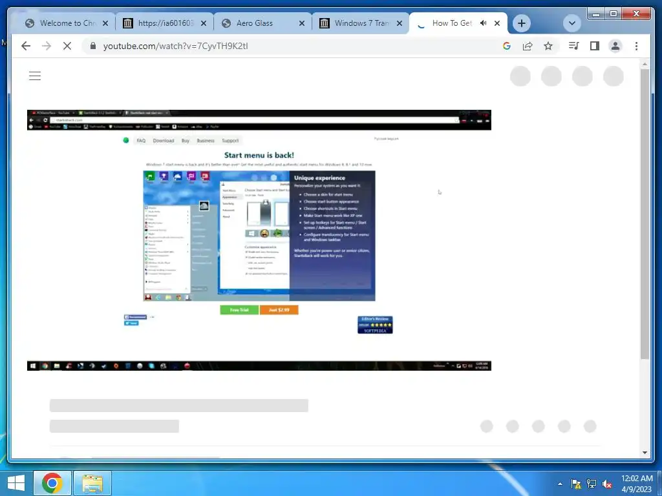Image resolution: width=662 pixels, height=496 pixels.
Task: Close the Aero Glass tab
Action: [x=301, y=23]
